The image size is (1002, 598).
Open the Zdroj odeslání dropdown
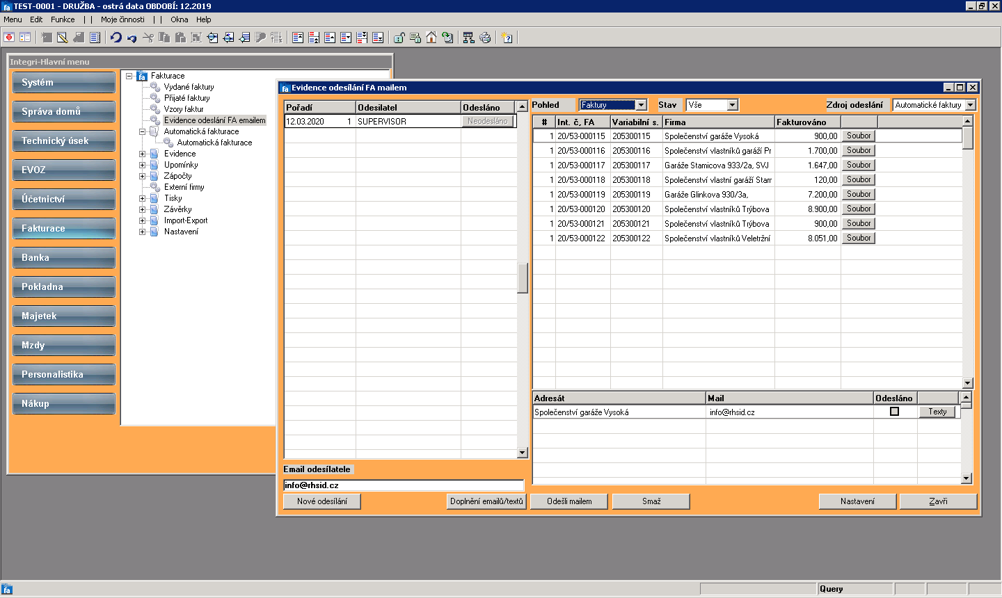971,105
